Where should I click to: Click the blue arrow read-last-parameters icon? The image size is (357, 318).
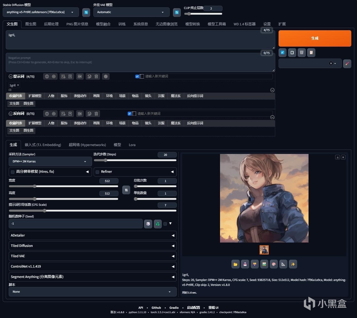(x=283, y=53)
